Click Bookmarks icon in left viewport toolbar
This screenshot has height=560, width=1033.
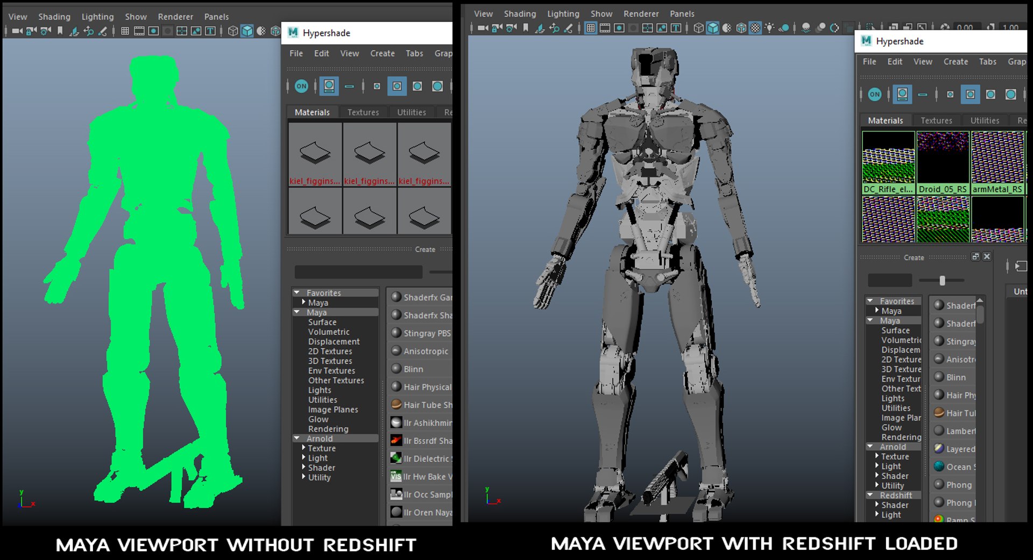coord(60,31)
